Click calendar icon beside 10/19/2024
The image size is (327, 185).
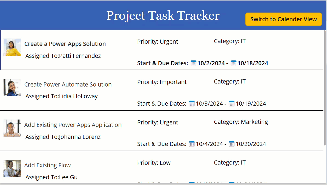pyautogui.click(x=231, y=103)
